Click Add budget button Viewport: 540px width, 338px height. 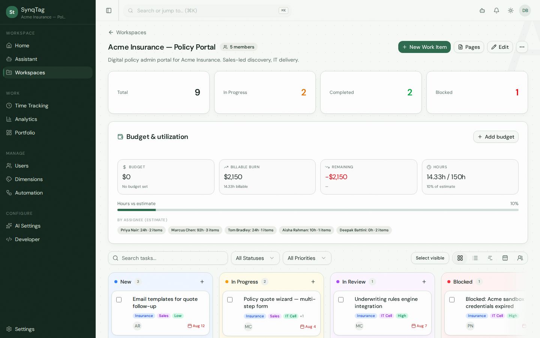pyautogui.click(x=496, y=137)
